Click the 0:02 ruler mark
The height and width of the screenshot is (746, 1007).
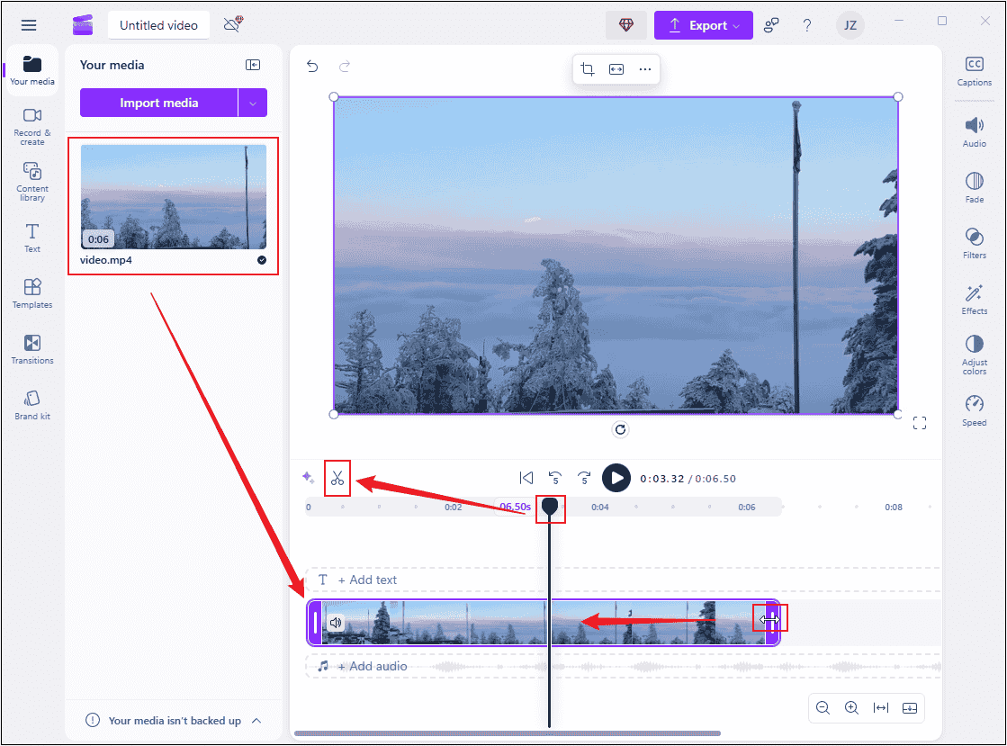point(454,508)
